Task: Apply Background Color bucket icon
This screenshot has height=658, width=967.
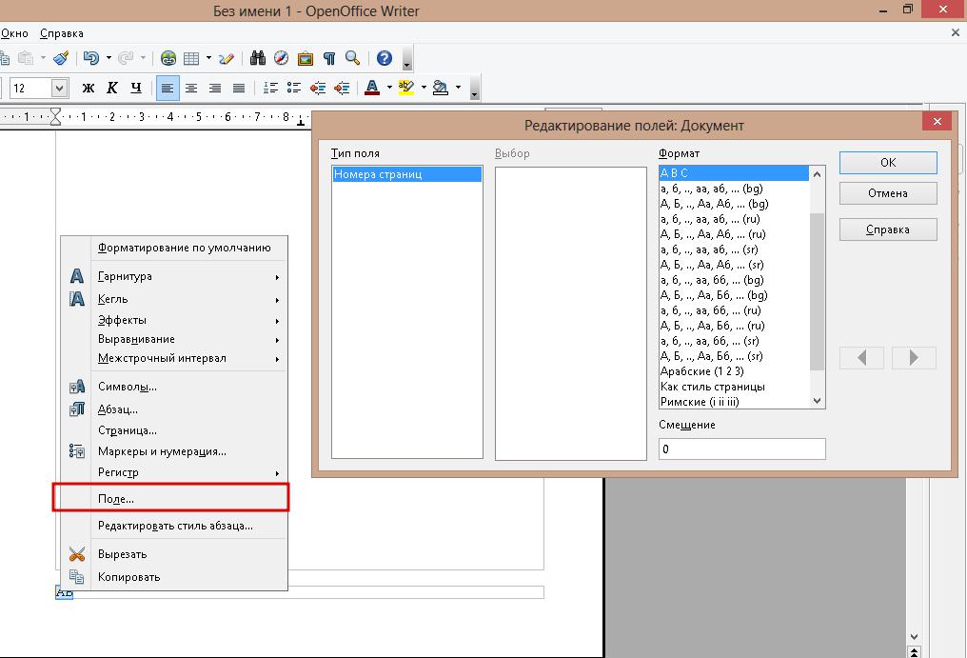Action: [x=441, y=89]
